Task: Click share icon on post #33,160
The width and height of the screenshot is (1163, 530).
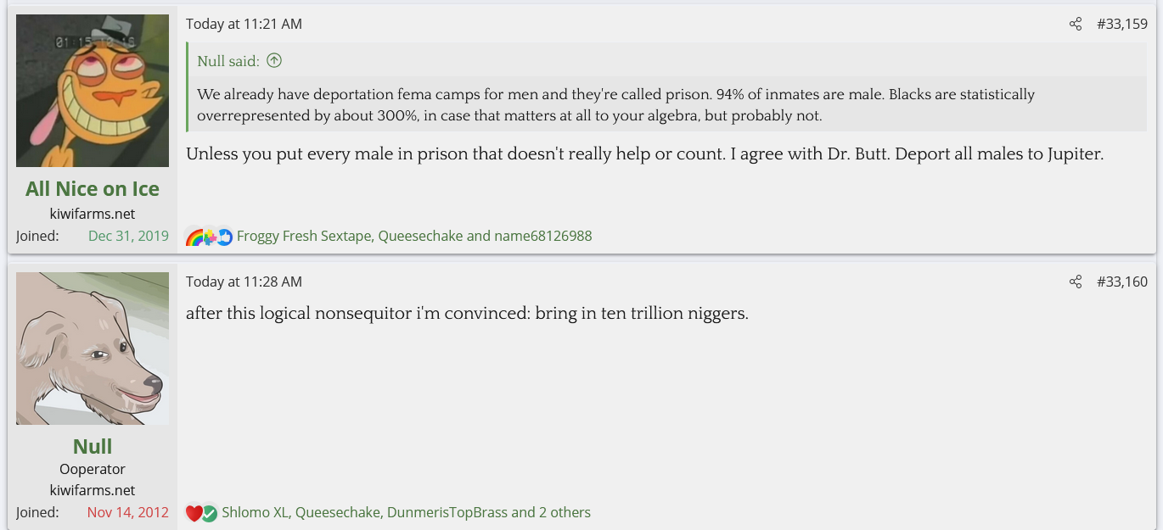Action: (1076, 282)
